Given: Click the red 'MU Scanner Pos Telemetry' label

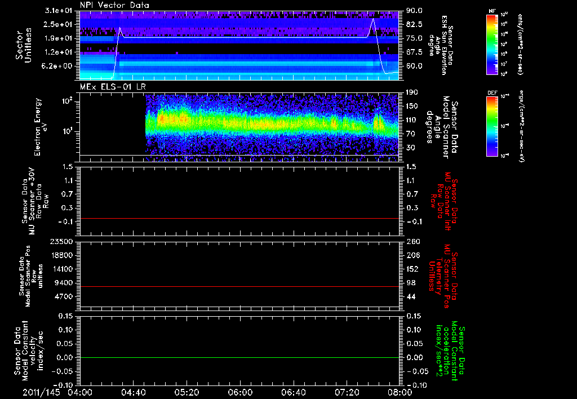Looking at the screenshot, I should click(x=443, y=276).
